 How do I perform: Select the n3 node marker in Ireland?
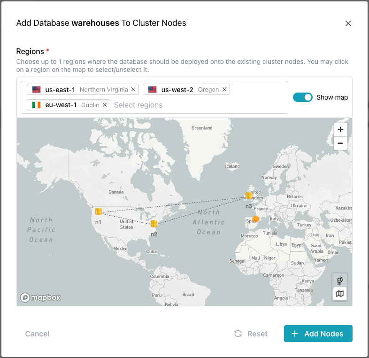coord(249,195)
